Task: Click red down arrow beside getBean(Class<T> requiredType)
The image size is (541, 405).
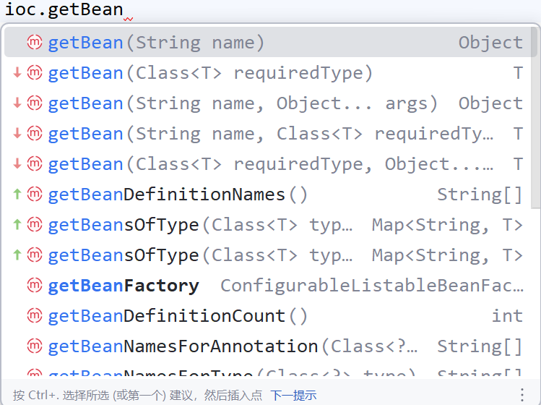Action: click(x=17, y=73)
